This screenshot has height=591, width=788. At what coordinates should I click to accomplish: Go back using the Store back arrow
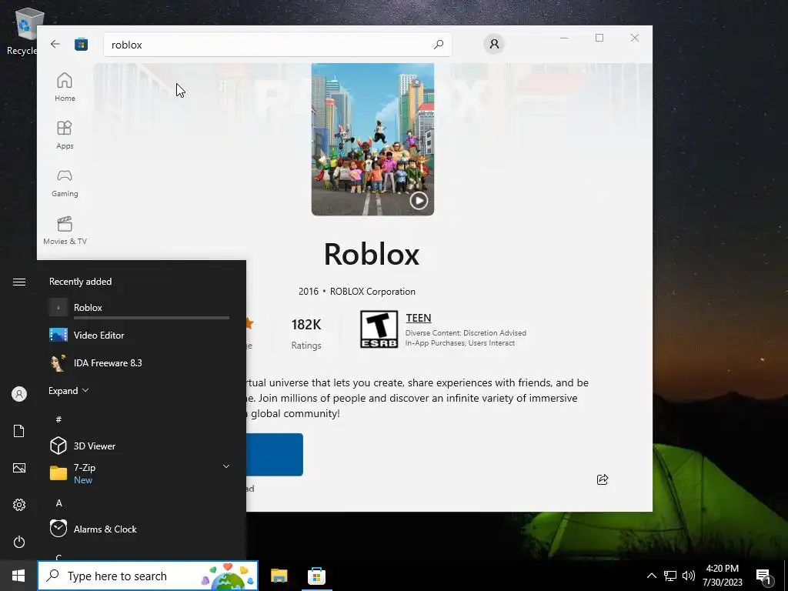click(x=55, y=44)
